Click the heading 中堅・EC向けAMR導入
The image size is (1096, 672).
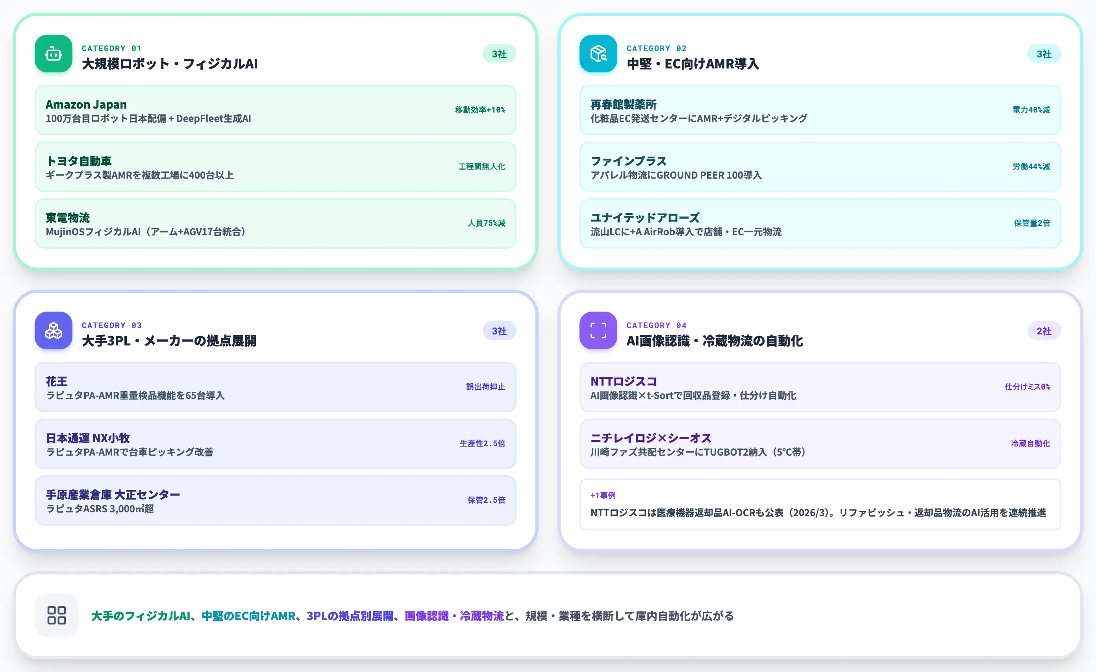[692, 64]
